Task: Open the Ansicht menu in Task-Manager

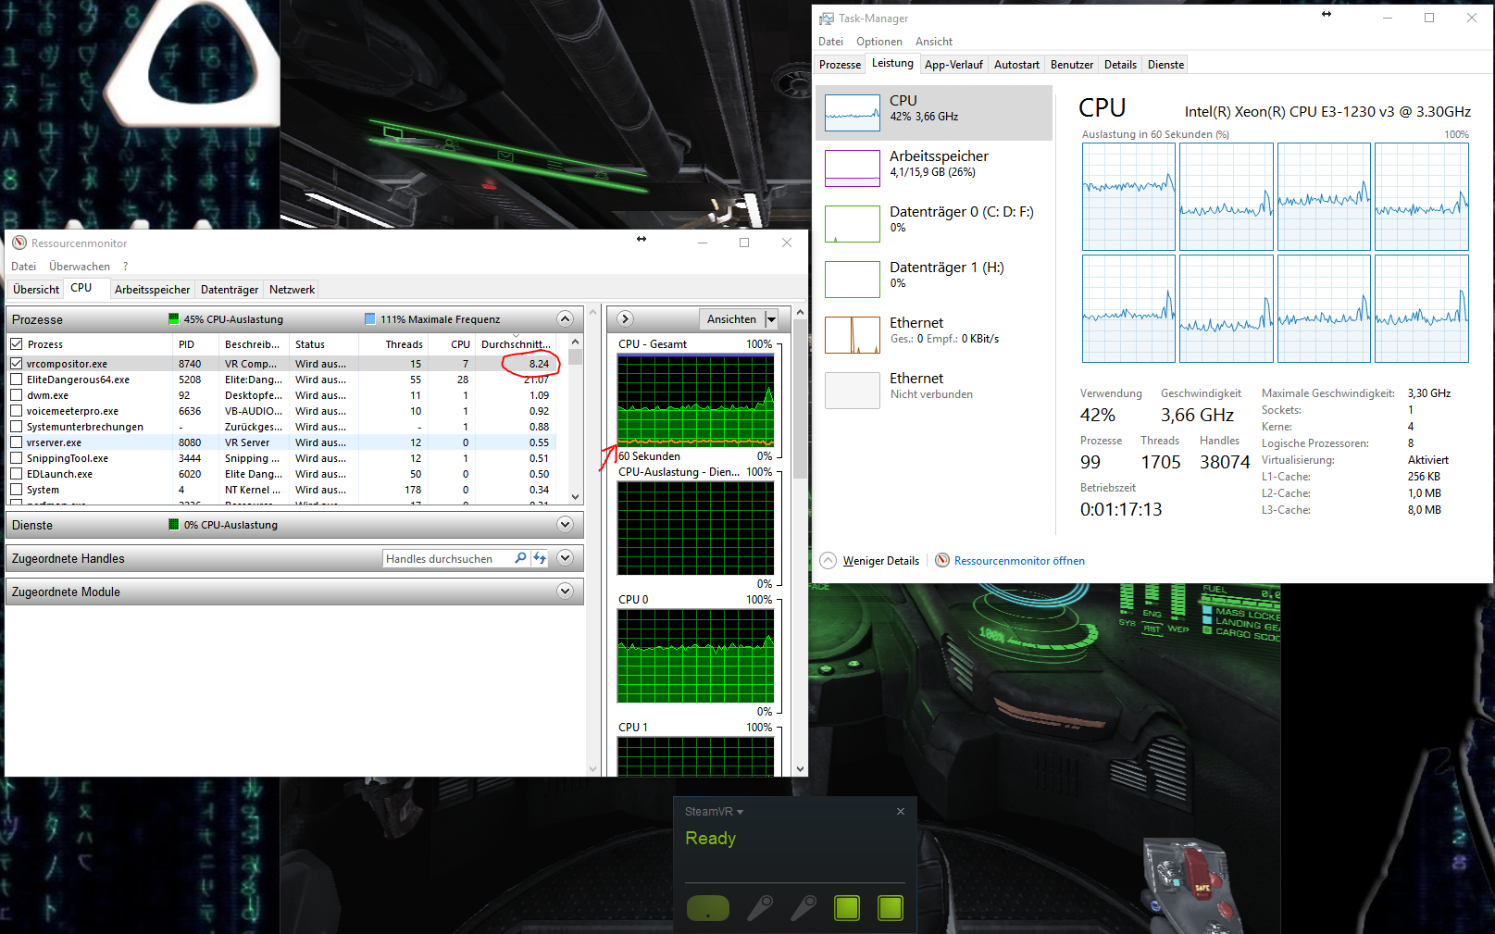Action: (934, 42)
